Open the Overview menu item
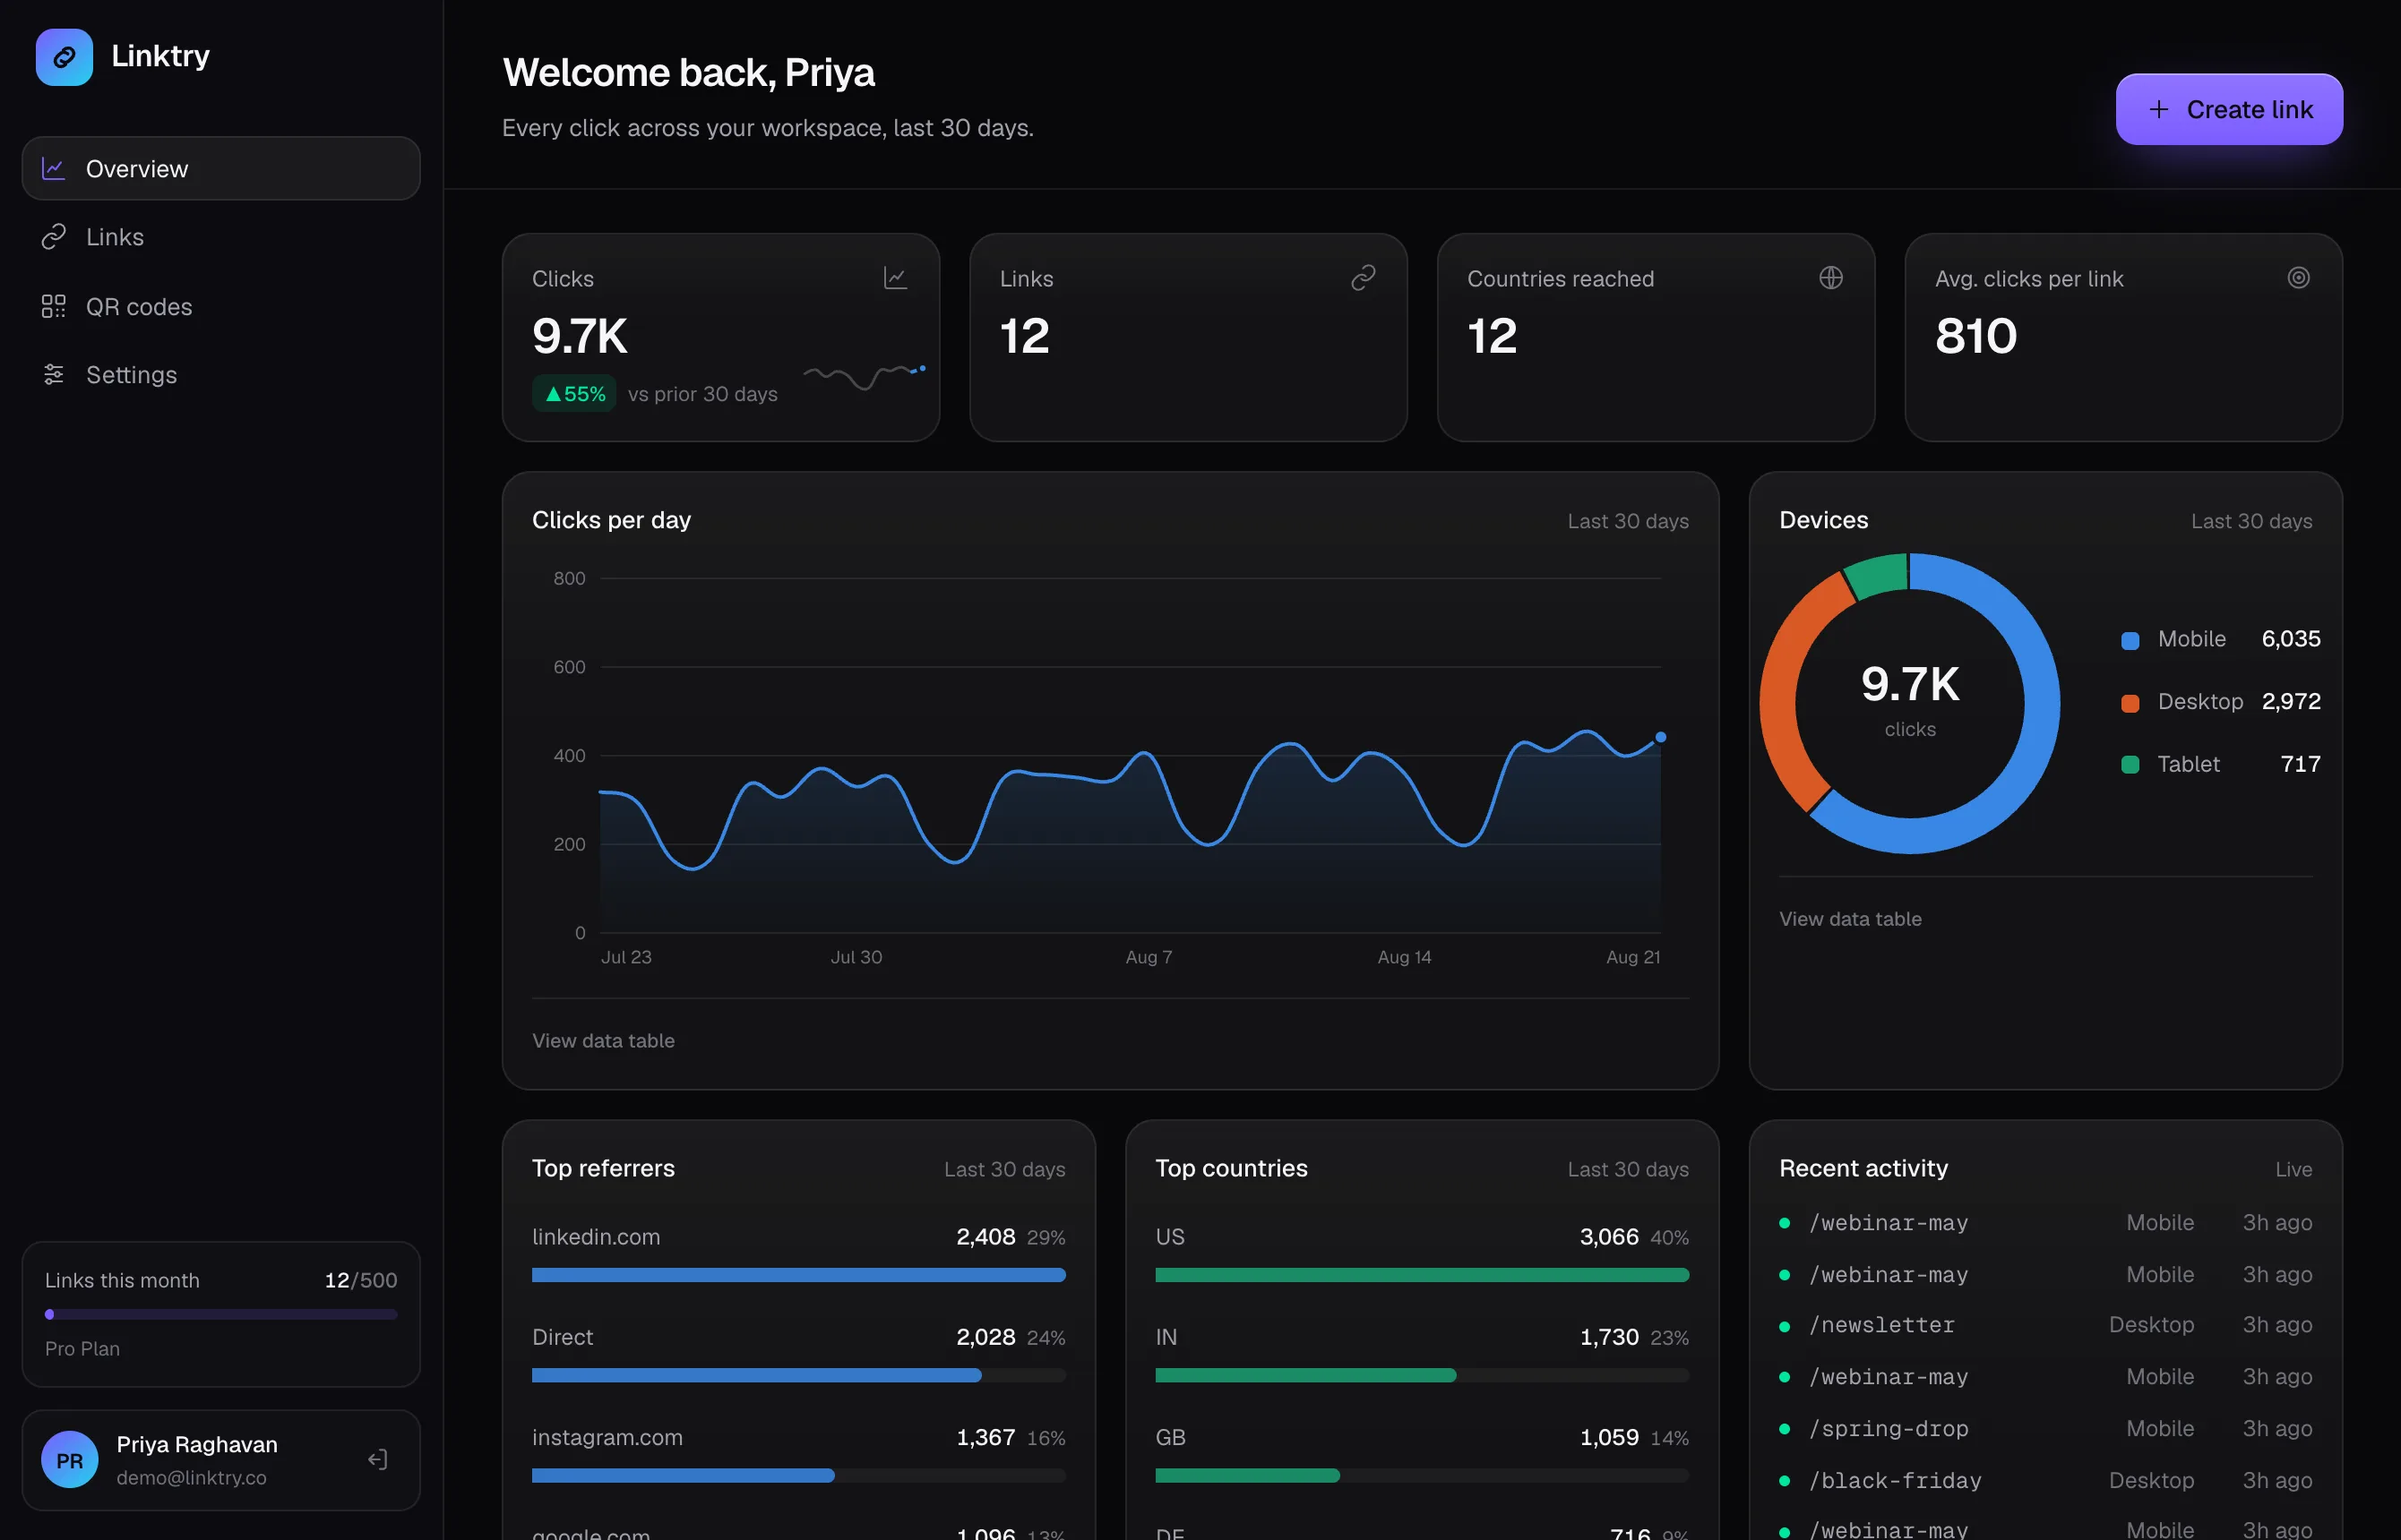 click(x=221, y=169)
